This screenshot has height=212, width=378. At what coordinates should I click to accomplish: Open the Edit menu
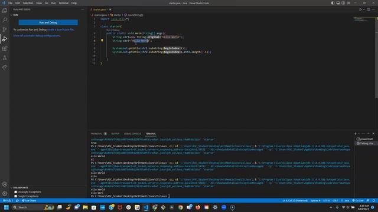point(18,3)
